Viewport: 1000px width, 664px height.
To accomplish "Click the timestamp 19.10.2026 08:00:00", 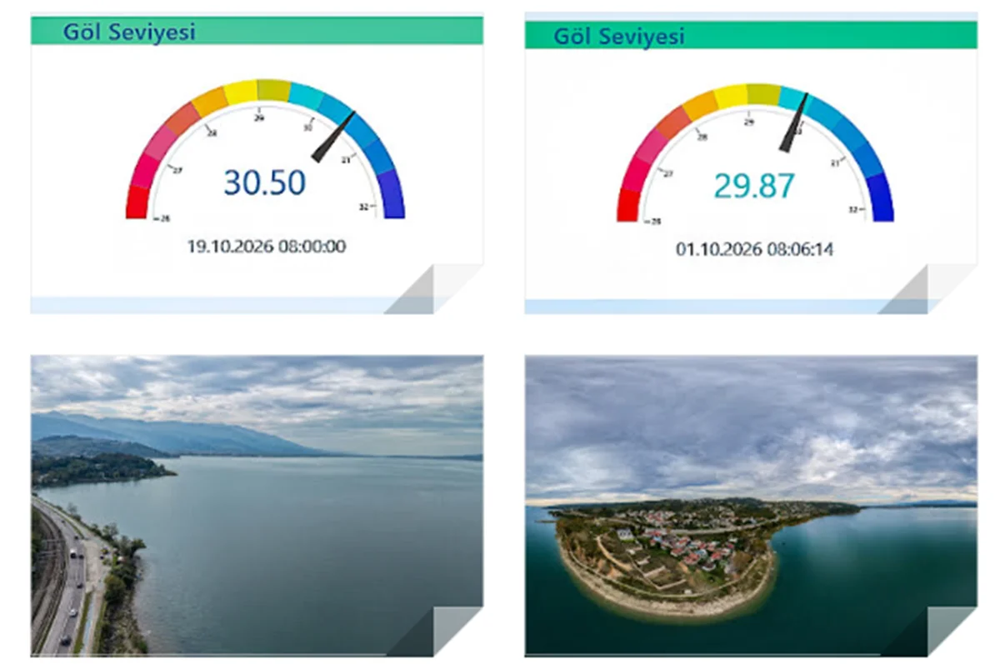I will click(x=266, y=247).
